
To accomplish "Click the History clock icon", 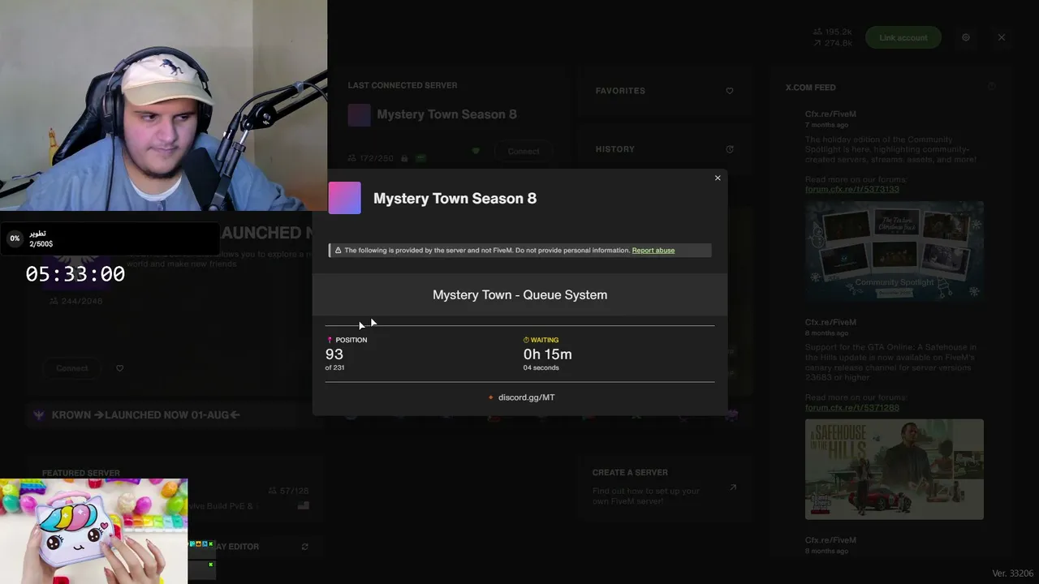I will point(730,149).
